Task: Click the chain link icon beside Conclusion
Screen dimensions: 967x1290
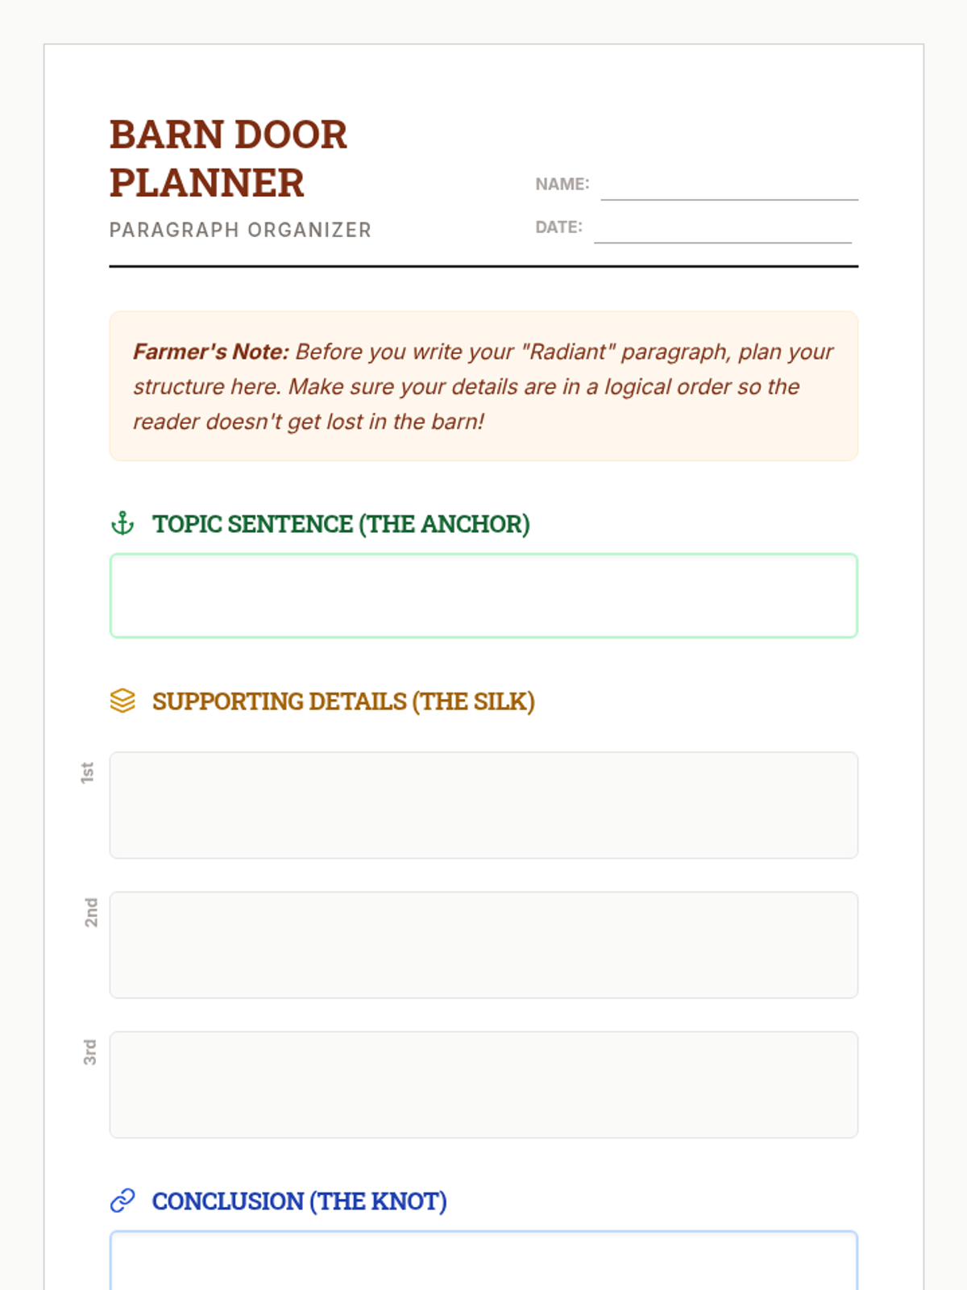Action: pyautogui.click(x=122, y=1201)
